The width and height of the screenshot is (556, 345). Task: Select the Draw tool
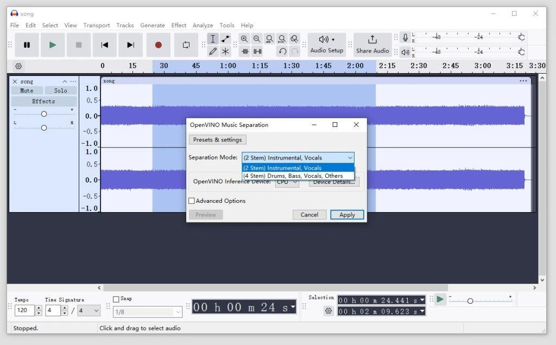[x=213, y=51]
